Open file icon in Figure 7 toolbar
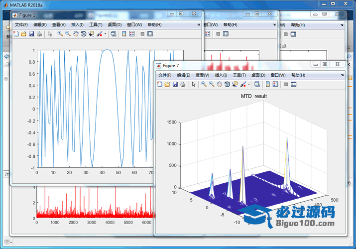 coord(167,84)
